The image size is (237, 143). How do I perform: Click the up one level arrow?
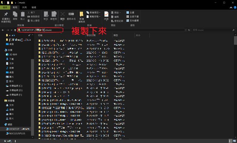[x=15, y=30]
